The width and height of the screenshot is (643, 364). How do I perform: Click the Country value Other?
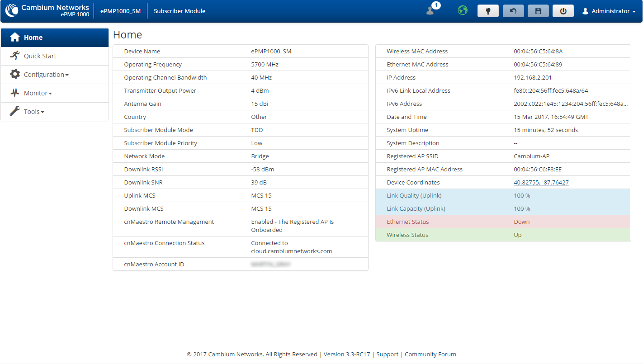tap(259, 117)
